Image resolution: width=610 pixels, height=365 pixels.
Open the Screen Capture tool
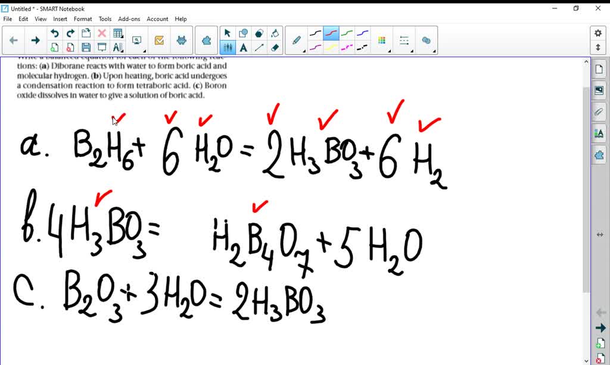pyautogui.click(x=137, y=39)
